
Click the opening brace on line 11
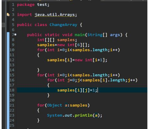coord(38,55)
